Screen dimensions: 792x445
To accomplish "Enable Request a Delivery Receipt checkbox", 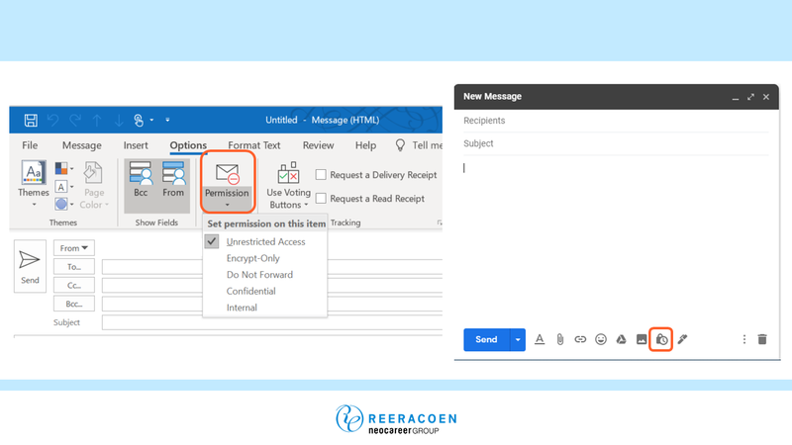I will coord(321,175).
